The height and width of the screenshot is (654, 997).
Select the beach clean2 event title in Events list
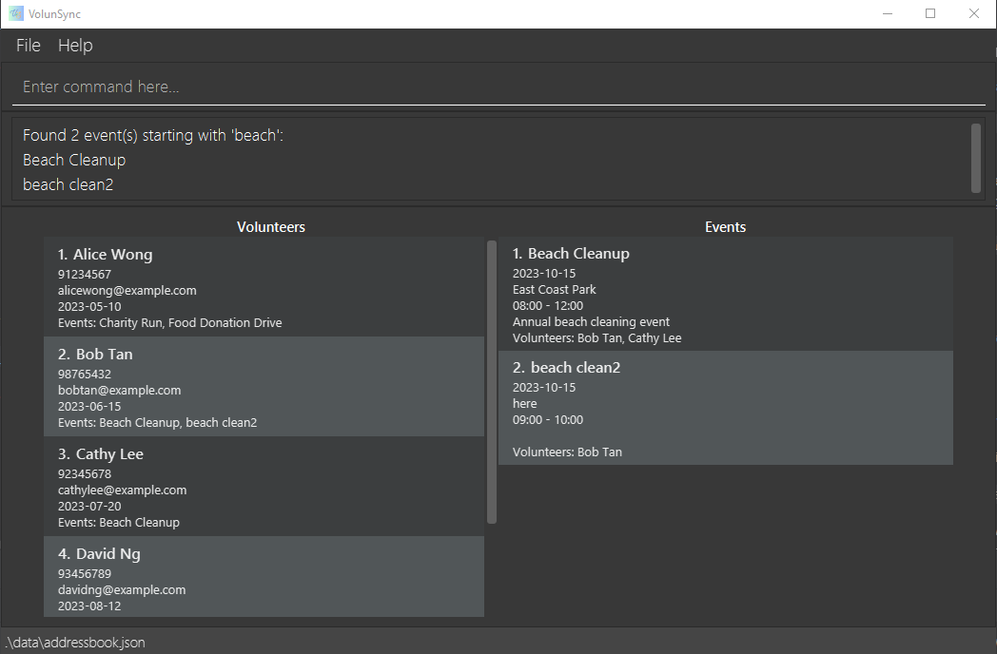(x=576, y=367)
